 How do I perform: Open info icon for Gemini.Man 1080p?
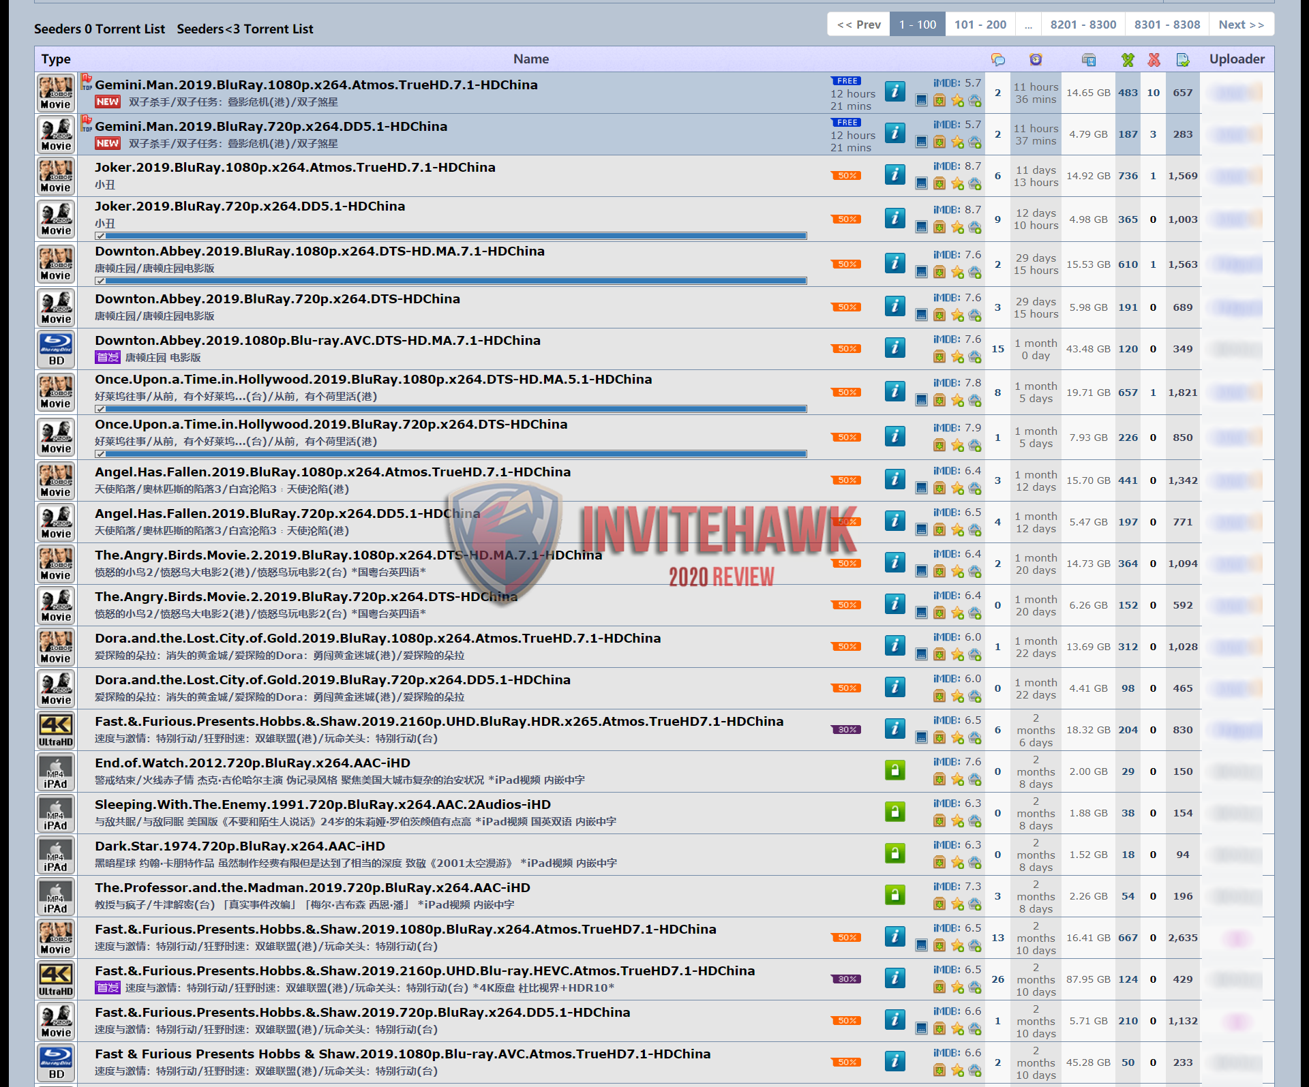point(895,91)
